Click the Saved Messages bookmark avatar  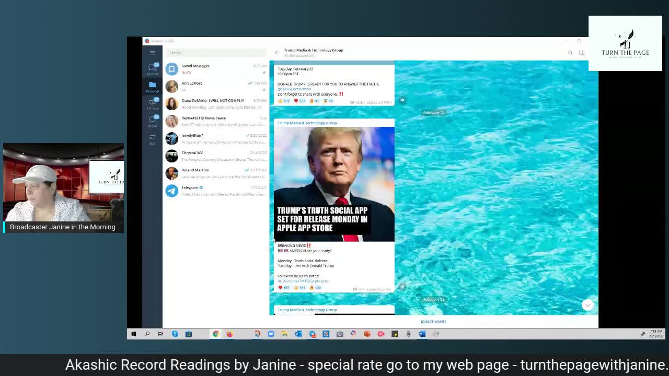tap(171, 69)
